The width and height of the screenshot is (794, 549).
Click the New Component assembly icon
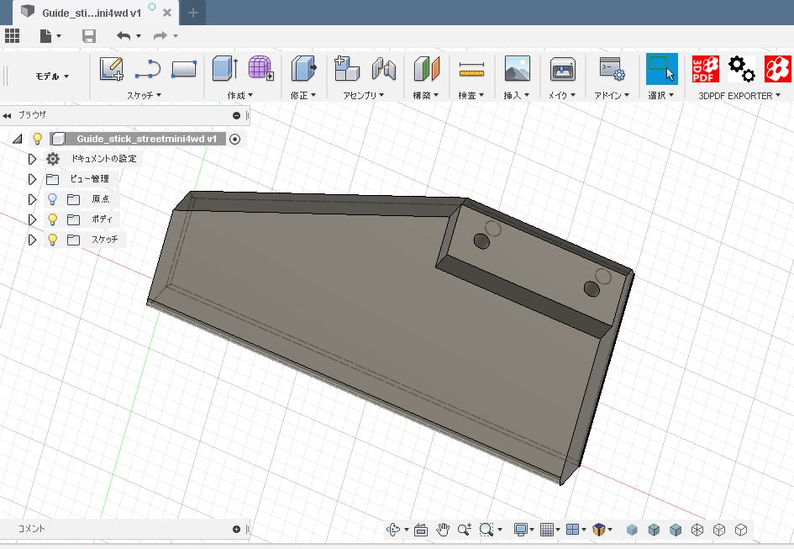tap(347, 68)
